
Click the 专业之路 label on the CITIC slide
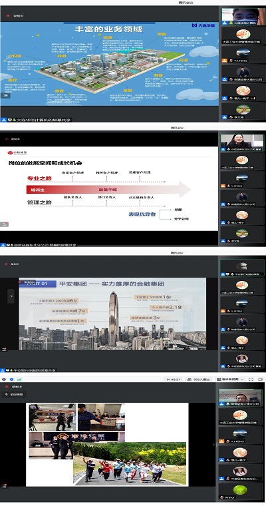point(39,178)
